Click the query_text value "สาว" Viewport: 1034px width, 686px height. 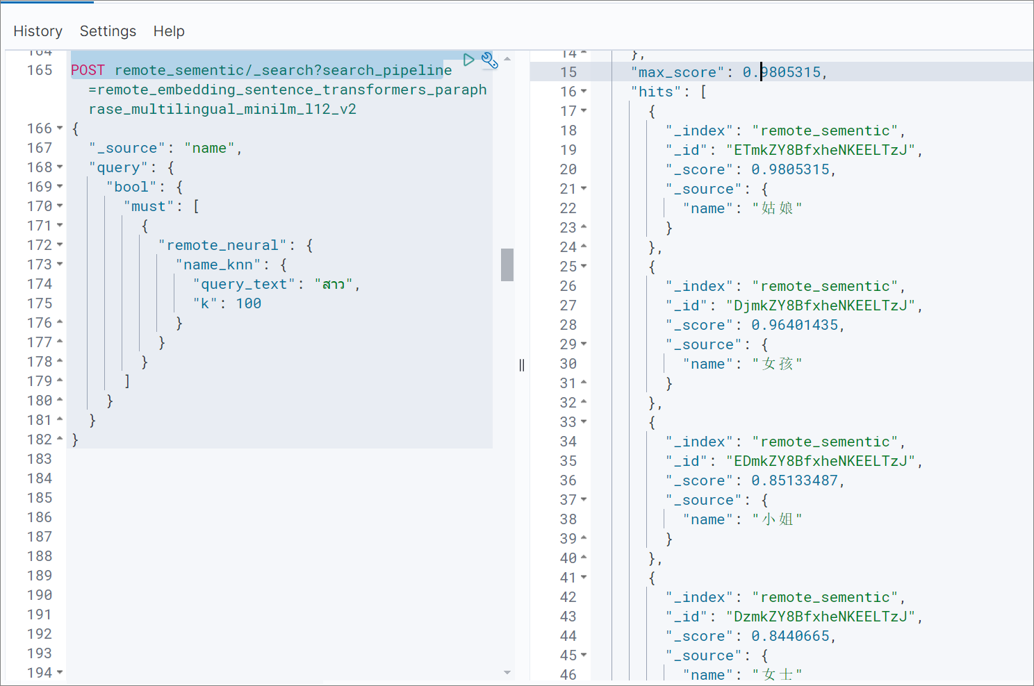[x=334, y=284]
